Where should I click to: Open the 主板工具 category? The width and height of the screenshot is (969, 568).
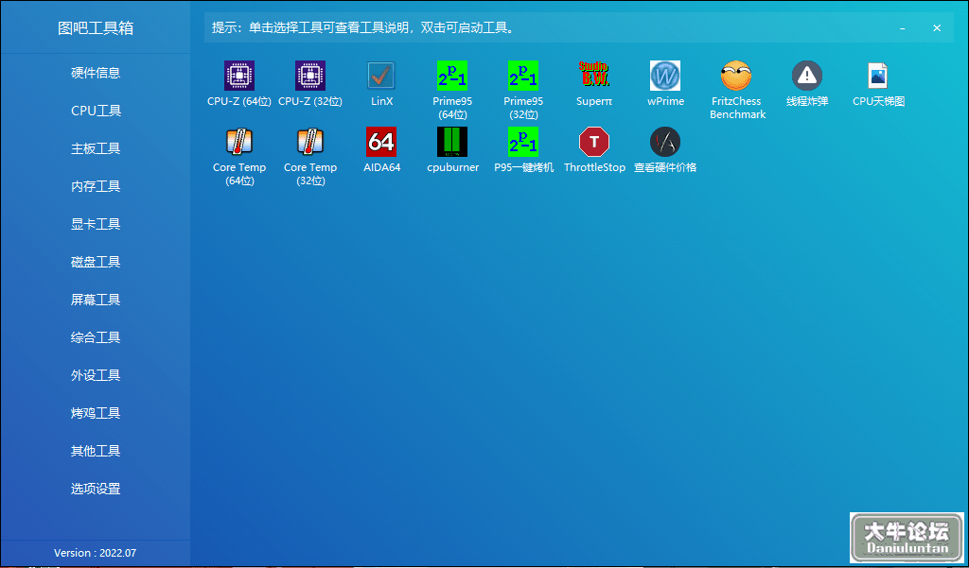tap(96, 148)
